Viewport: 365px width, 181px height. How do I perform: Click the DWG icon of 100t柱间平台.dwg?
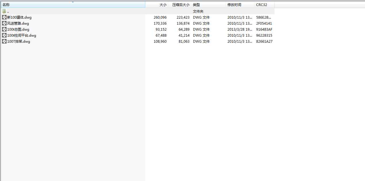[x=4, y=35]
